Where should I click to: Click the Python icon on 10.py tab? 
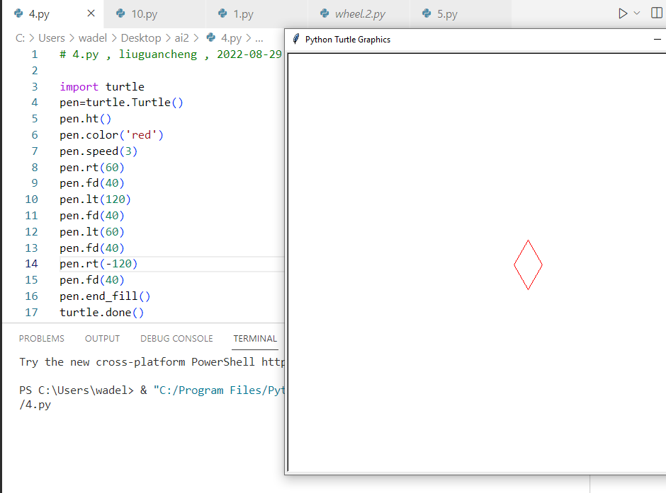tap(120, 13)
